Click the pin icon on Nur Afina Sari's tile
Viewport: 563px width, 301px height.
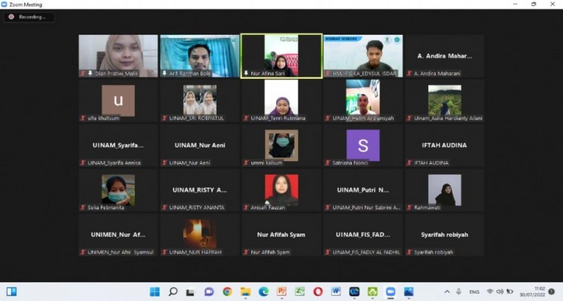245,73
